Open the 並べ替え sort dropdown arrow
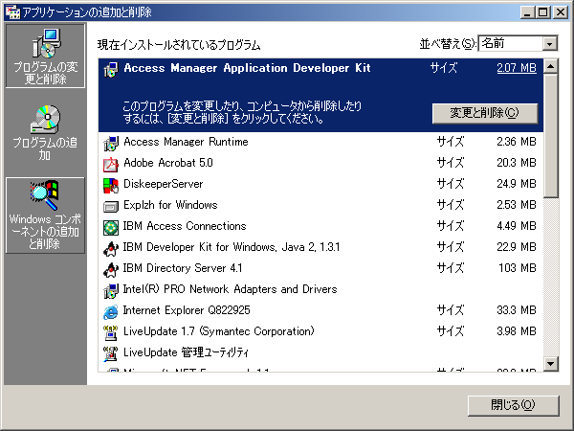 (549, 44)
